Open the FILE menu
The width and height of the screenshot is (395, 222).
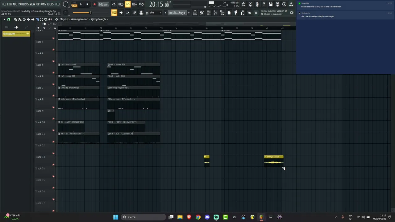4,4
